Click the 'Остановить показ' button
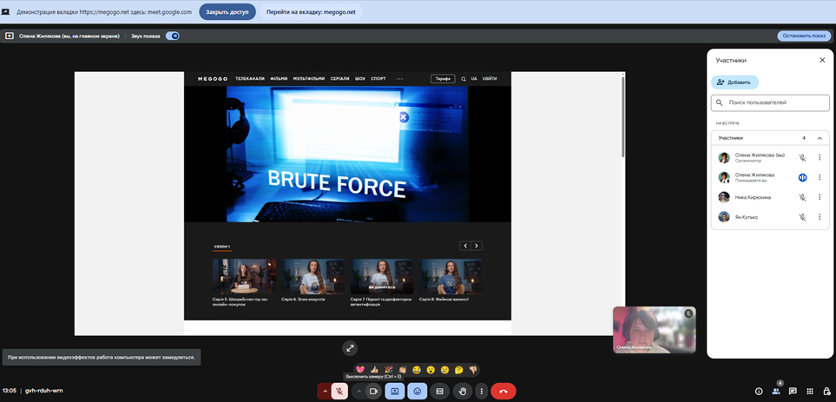The image size is (836, 402). [803, 36]
